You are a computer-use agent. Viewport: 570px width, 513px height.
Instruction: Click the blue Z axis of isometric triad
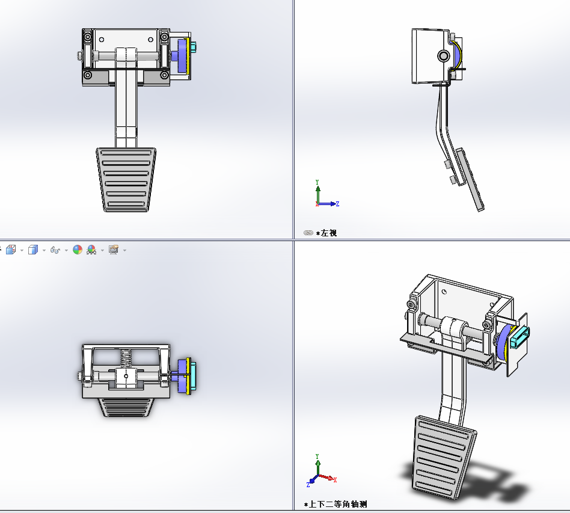tap(311, 481)
